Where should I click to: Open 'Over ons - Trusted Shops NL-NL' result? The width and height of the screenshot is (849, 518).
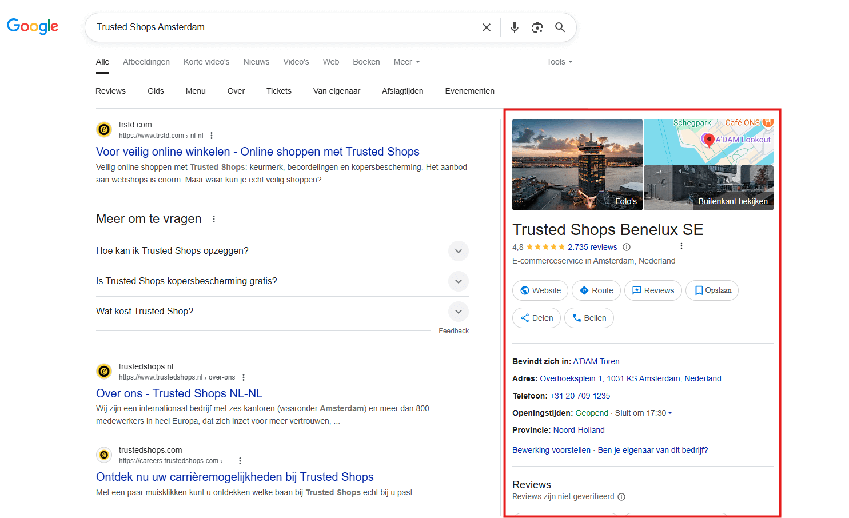[x=179, y=393]
